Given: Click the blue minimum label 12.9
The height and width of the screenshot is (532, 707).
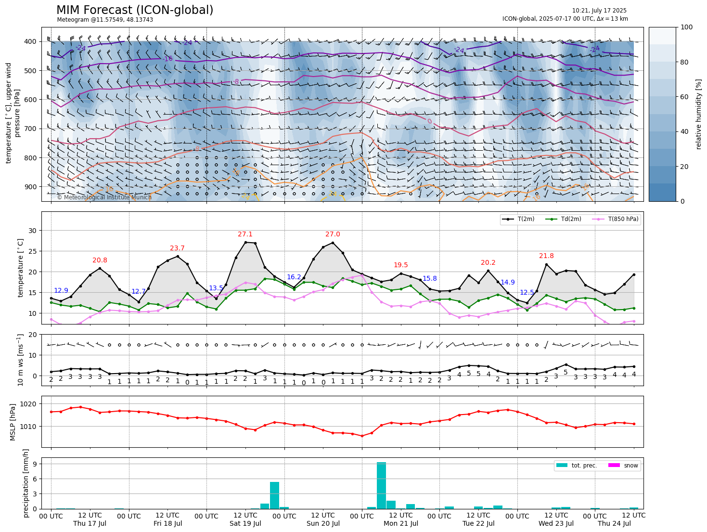Looking at the screenshot, I should click(61, 291).
